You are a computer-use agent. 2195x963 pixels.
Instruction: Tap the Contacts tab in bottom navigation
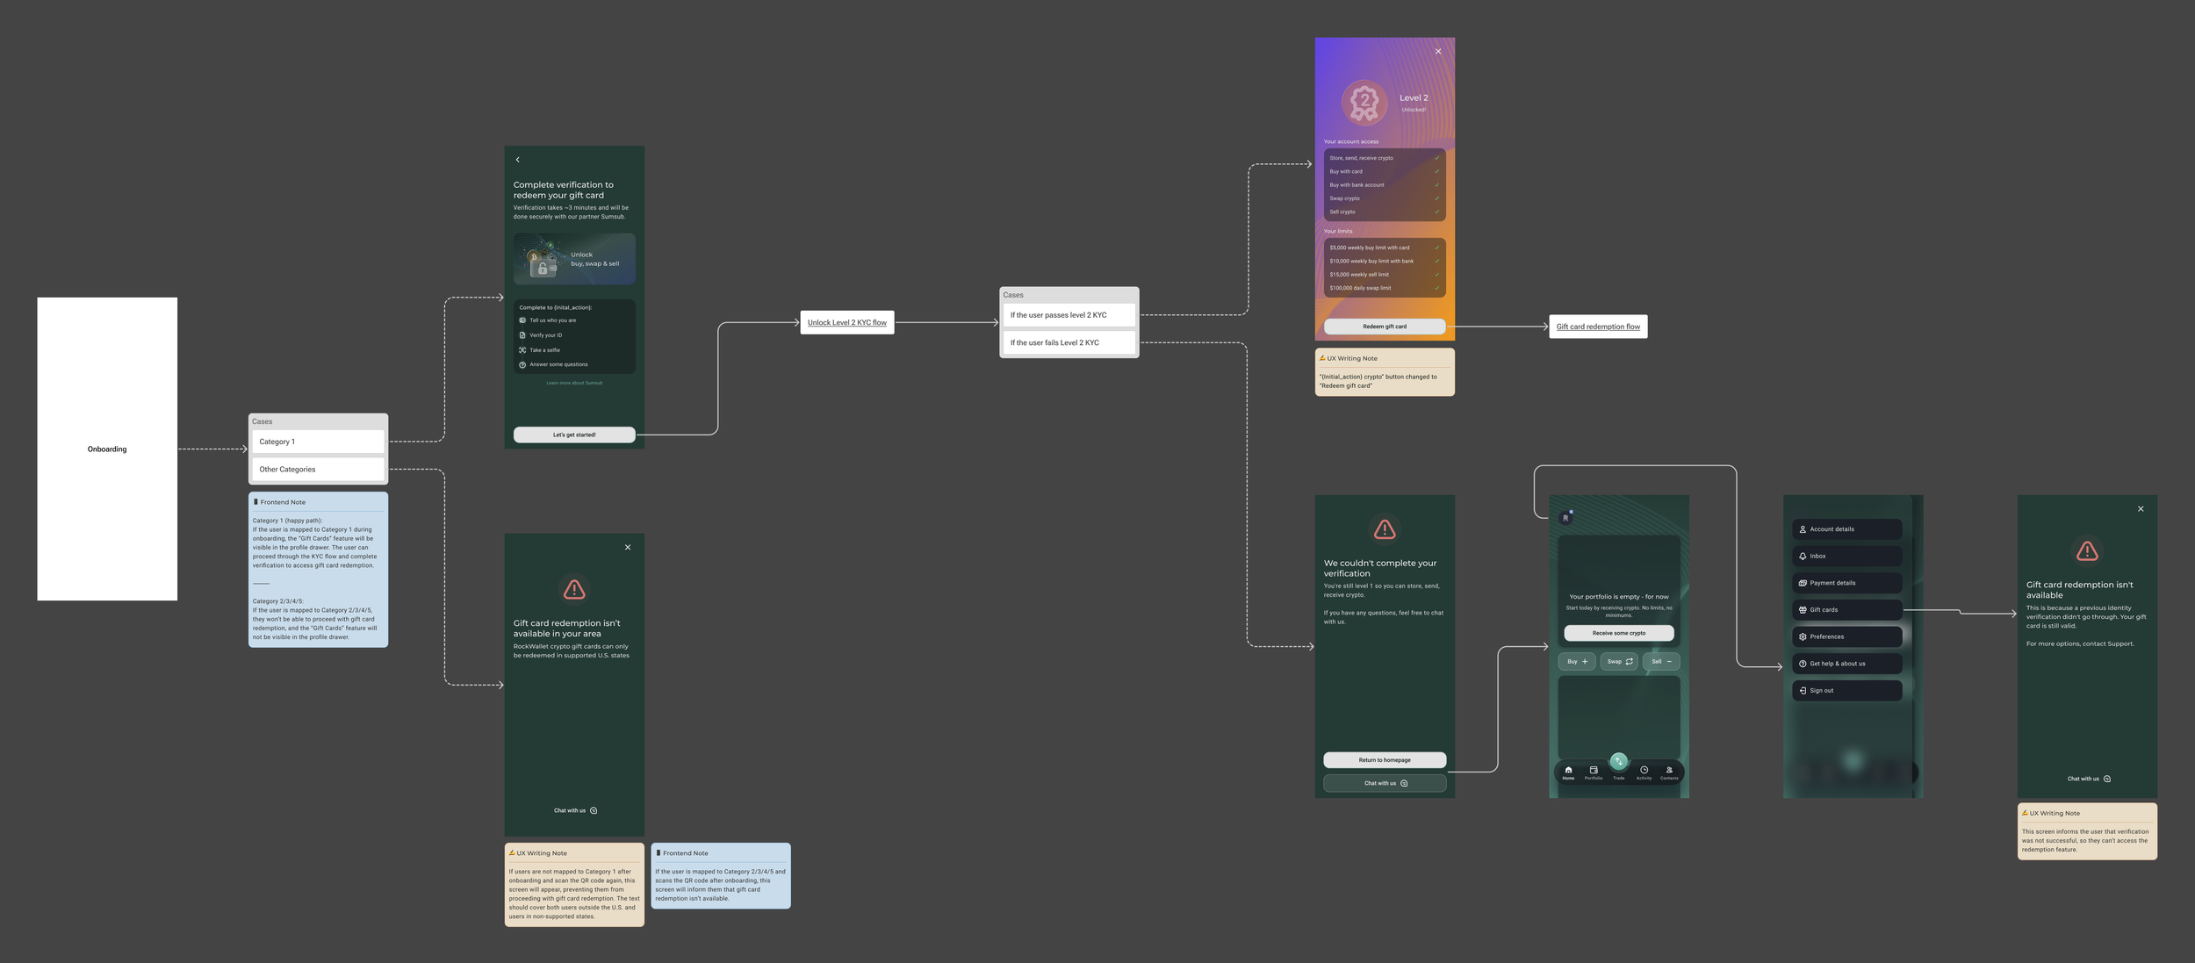1669,773
